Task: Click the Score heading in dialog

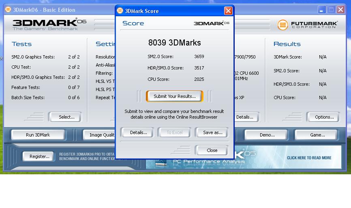Action: (133, 23)
